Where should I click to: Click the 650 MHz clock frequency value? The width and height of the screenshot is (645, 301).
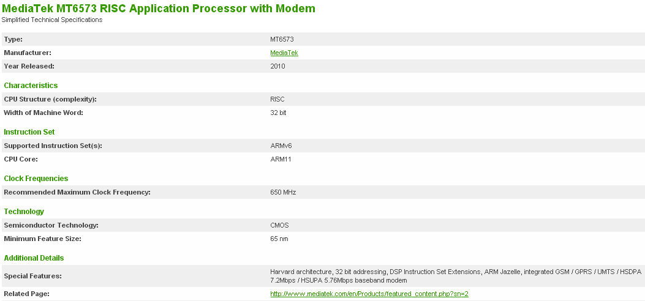pyautogui.click(x=283, y=192)
